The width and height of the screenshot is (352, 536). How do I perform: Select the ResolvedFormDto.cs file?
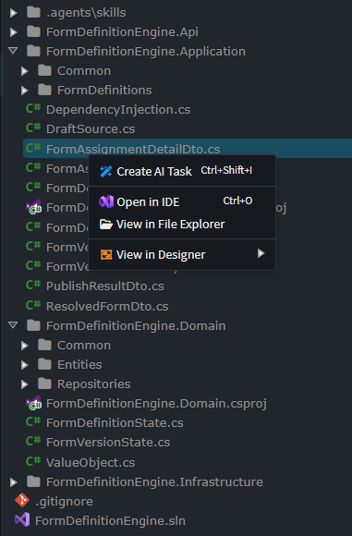[107, 306]
